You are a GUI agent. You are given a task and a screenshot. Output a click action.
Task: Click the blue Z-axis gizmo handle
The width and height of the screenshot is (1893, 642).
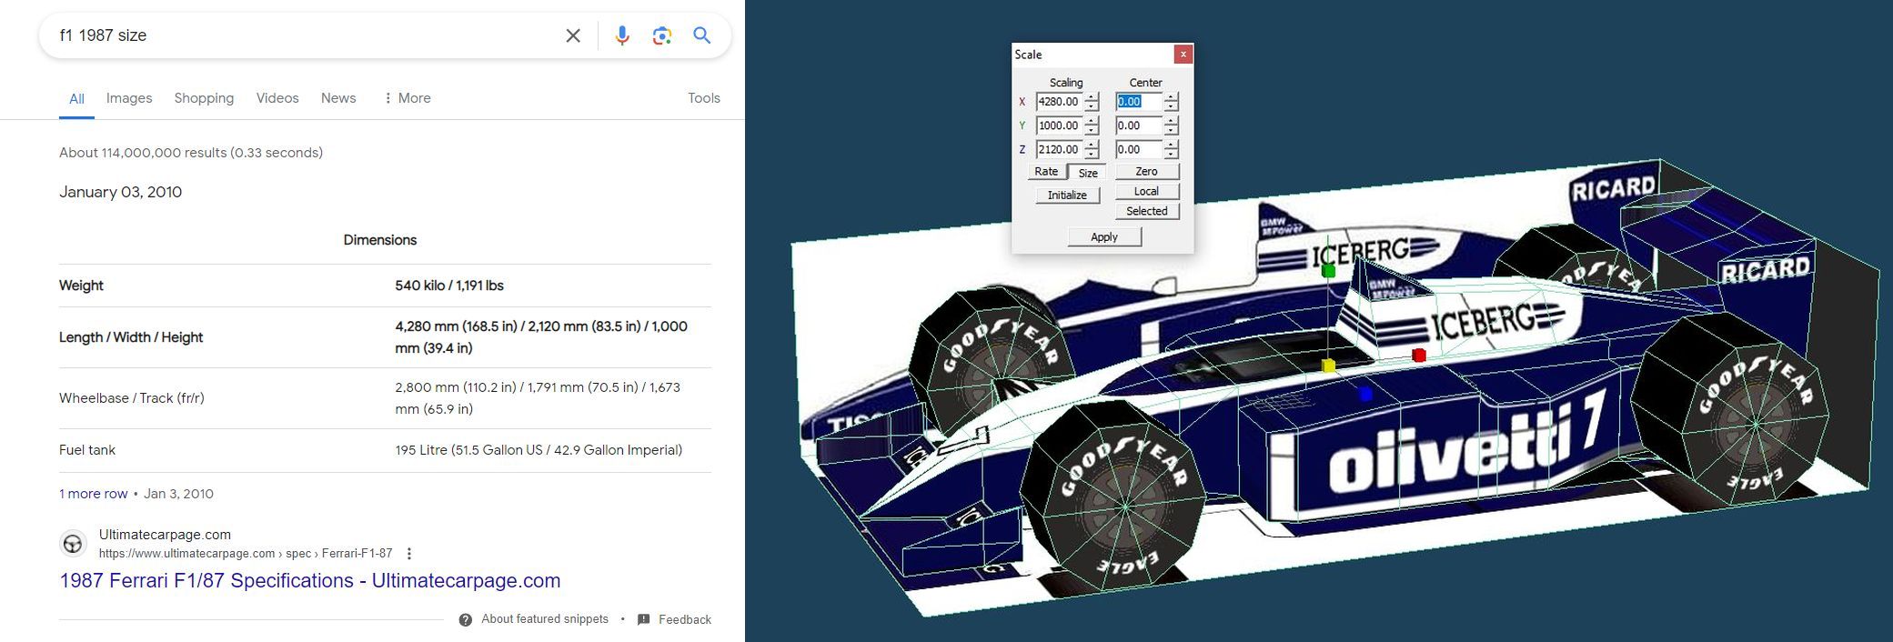click(1364, 393)
